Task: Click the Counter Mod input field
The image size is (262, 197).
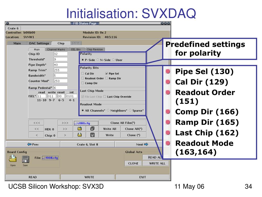Action: coord(61,81)
